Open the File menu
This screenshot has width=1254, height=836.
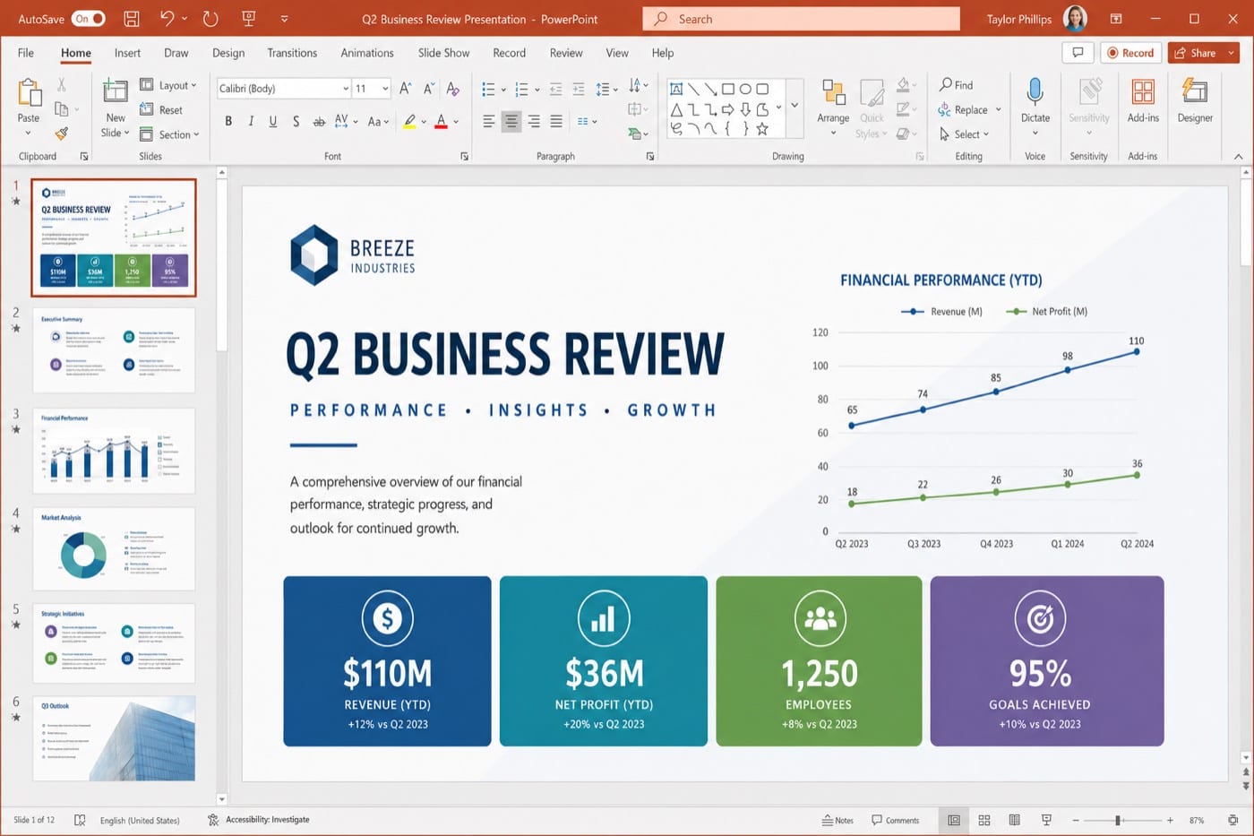coord(26,53)
